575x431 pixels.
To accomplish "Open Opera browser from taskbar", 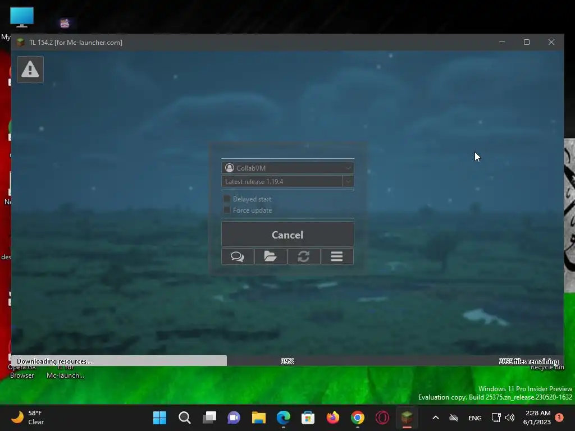I will (382, 418).
